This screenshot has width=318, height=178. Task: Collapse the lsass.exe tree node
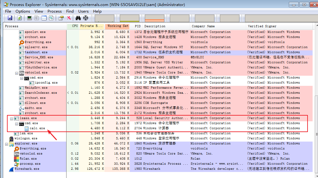point(11,119)
